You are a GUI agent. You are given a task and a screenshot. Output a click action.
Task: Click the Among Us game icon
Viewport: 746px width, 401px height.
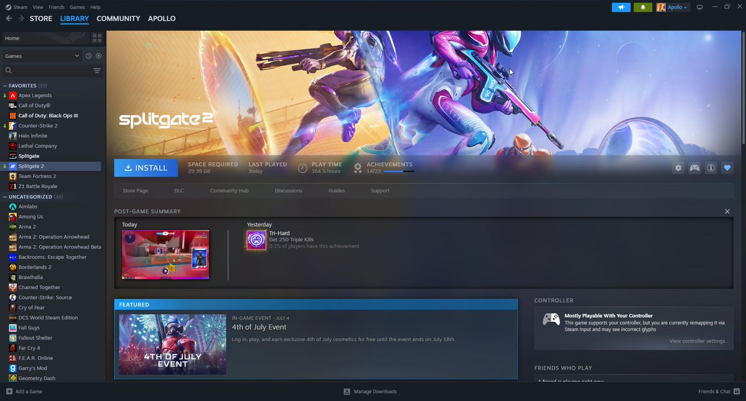(12, 216)
